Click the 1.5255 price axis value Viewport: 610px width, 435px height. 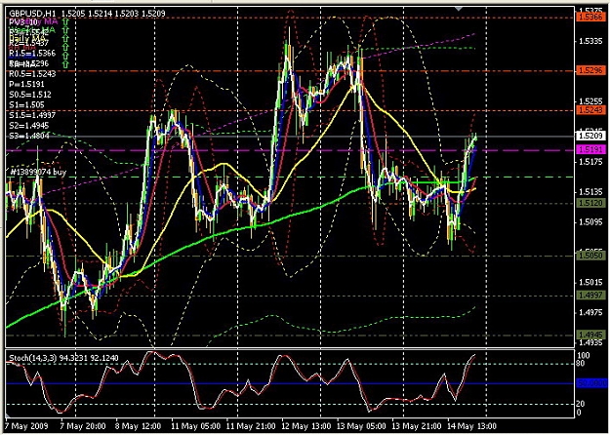591,101
